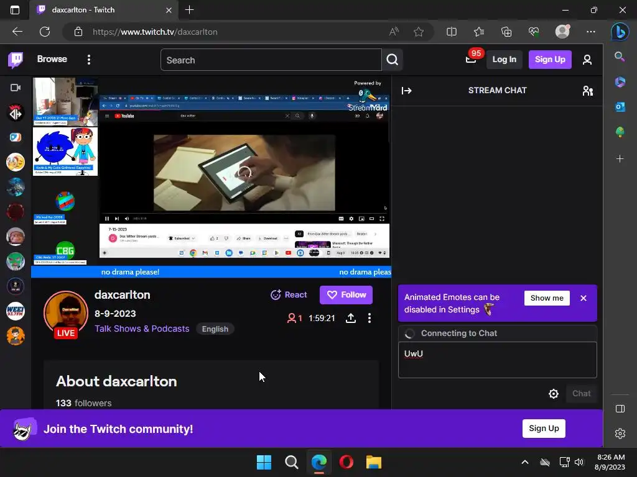637x477 pixels.
Task: Select the daxcarlton - Twitch tab
Action: click(103, 10)
